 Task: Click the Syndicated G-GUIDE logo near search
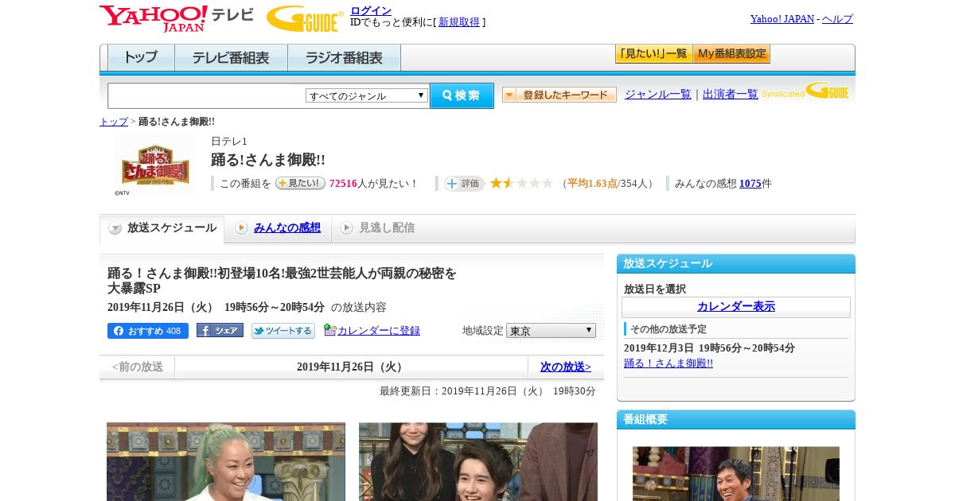[806, 91]
